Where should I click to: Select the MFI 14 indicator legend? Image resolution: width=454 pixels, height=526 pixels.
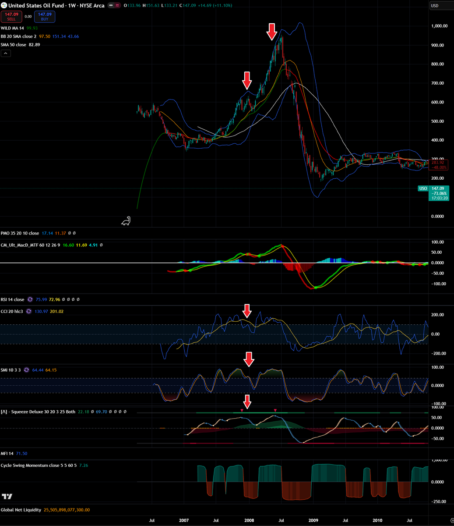(x=7, y=453)
